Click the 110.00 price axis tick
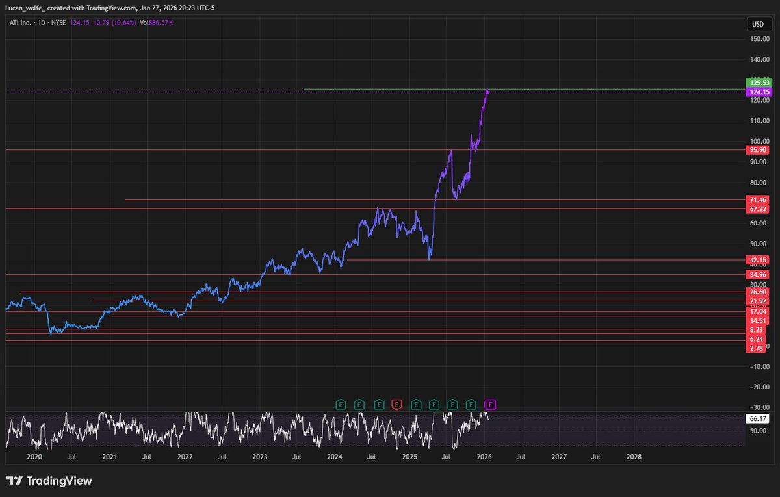The width and height of the screenshot is (780, 497). tap(760, 121)
